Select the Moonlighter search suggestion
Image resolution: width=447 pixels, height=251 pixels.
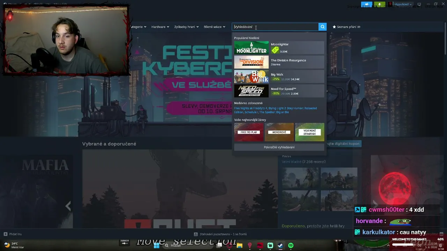(279, 48)
